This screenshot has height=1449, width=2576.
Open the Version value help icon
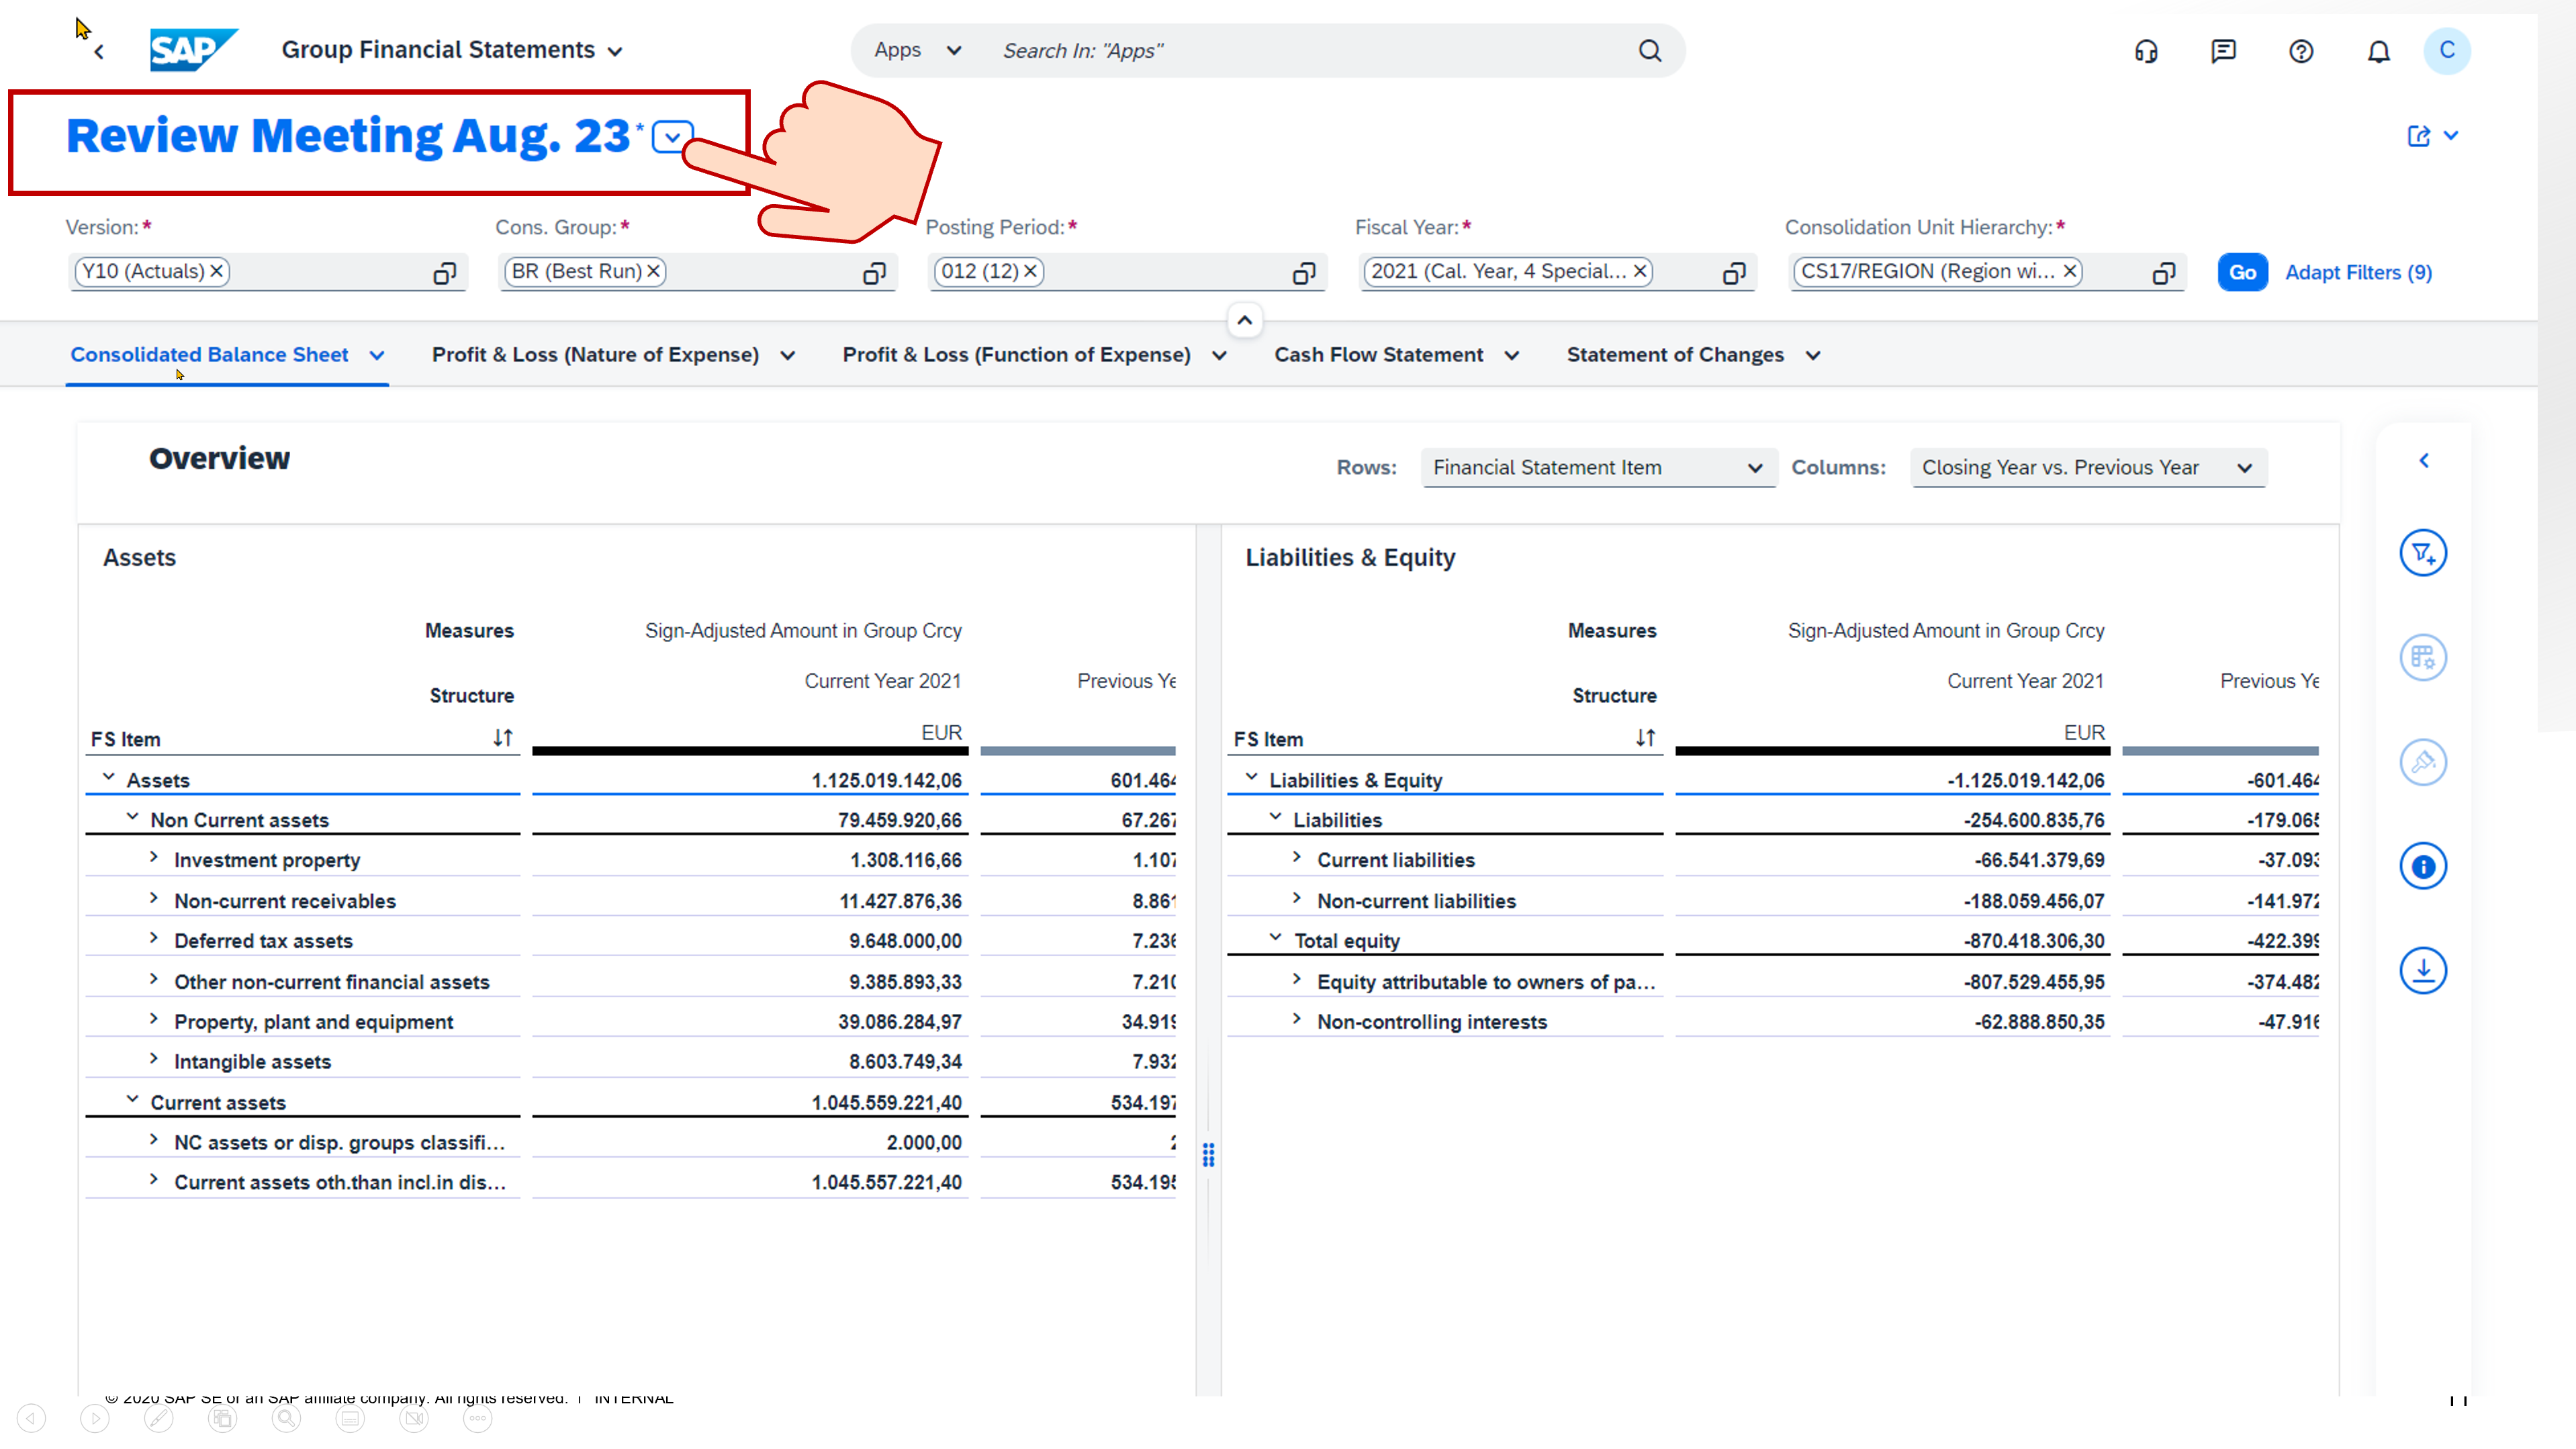click(444, 273)
